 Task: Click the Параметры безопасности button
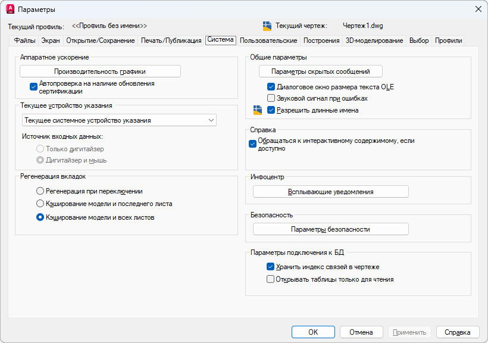click(330, 229)
